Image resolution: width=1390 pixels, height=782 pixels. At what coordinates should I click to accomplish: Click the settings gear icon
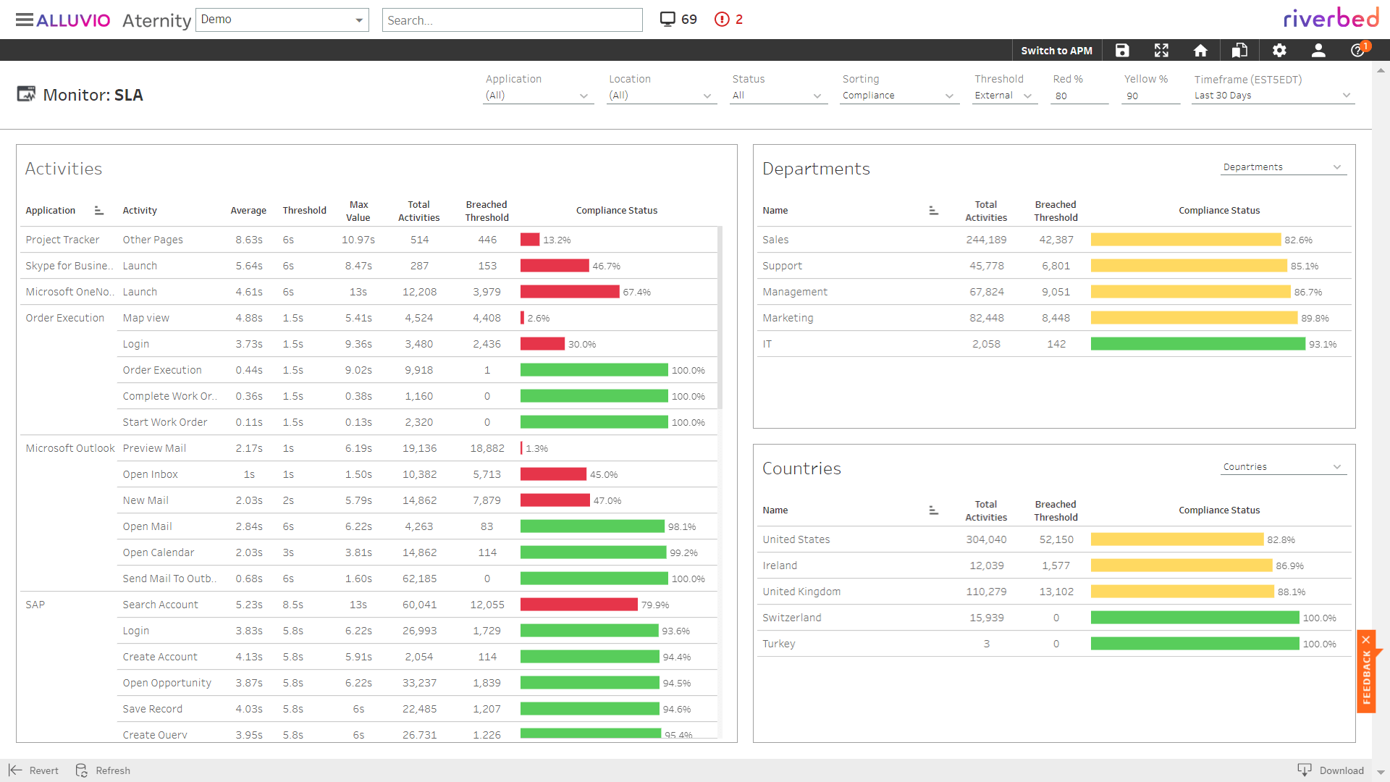1280,50
